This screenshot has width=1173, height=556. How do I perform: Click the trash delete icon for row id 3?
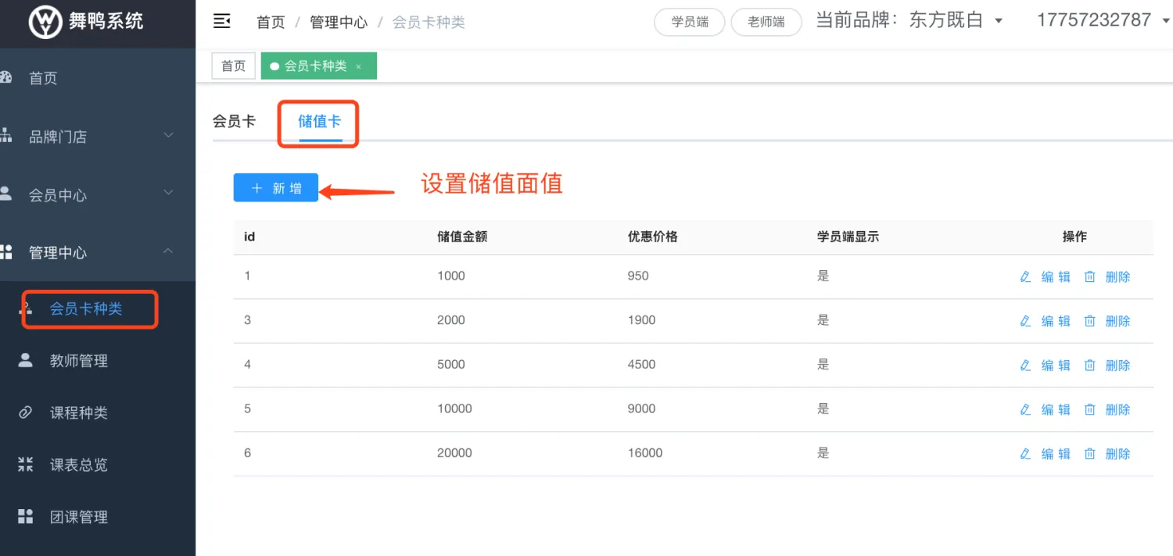[1089, 321]
